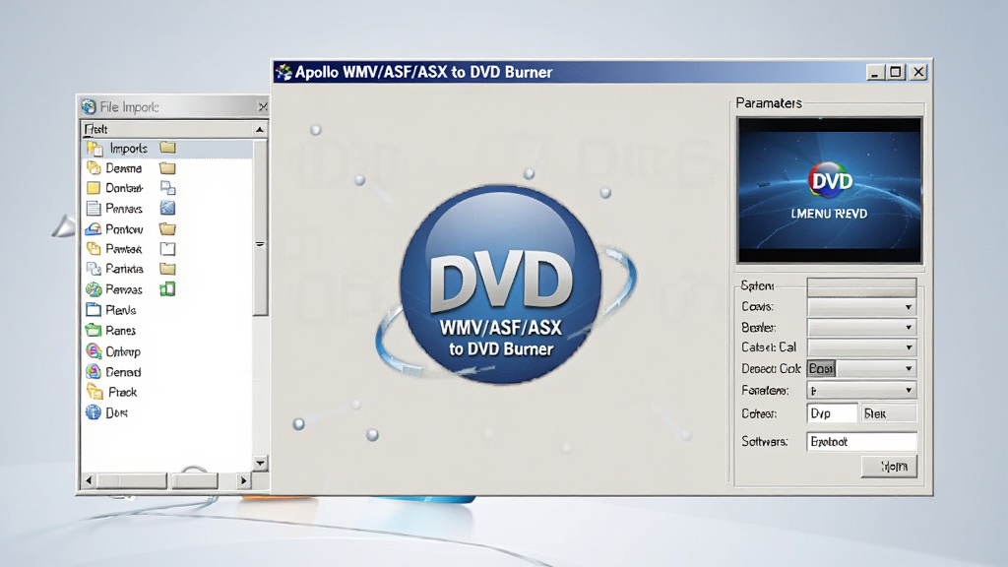Click the list column header in File Import

(167, 129)
